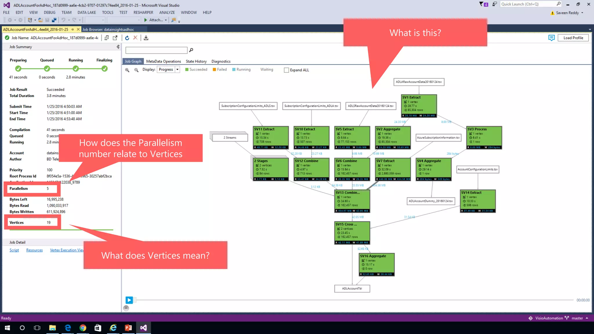Screen dimensions: 594x334
Task: Click the refresh job icon
Action: point(127,38)
